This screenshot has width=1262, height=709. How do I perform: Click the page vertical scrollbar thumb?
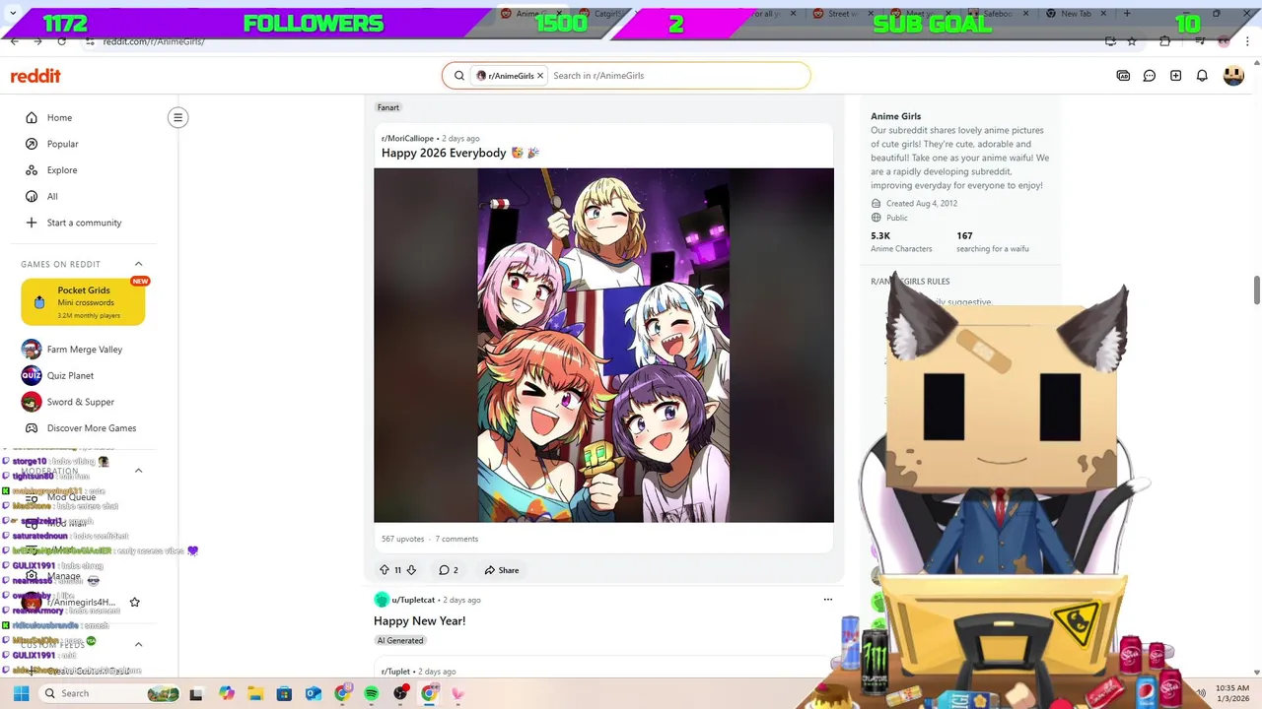(x=1256, y=290)
